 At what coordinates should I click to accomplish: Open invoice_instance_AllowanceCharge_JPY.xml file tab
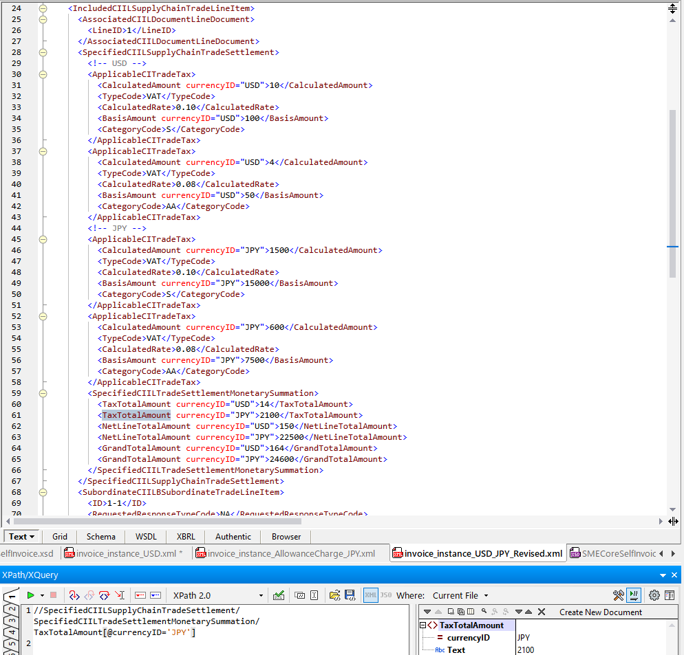286,553
